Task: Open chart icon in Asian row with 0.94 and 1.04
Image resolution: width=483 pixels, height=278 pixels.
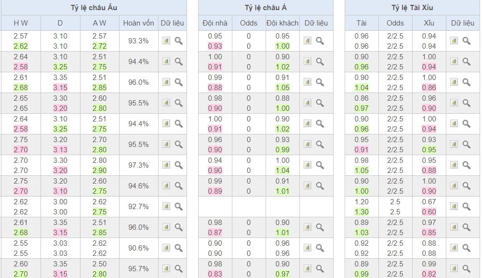Action: pos(308,165)
